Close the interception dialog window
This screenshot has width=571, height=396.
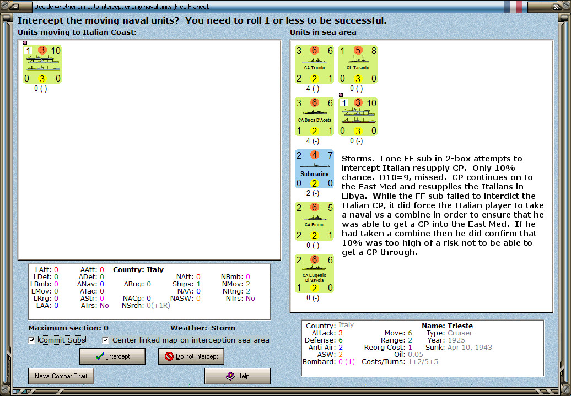[556, 7]
